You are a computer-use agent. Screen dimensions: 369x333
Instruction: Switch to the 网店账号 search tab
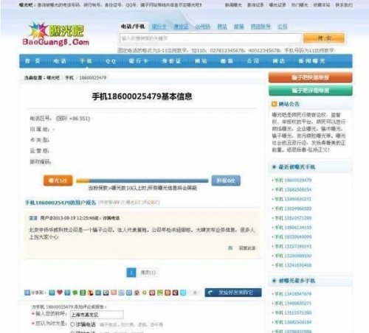pos(261,27)
